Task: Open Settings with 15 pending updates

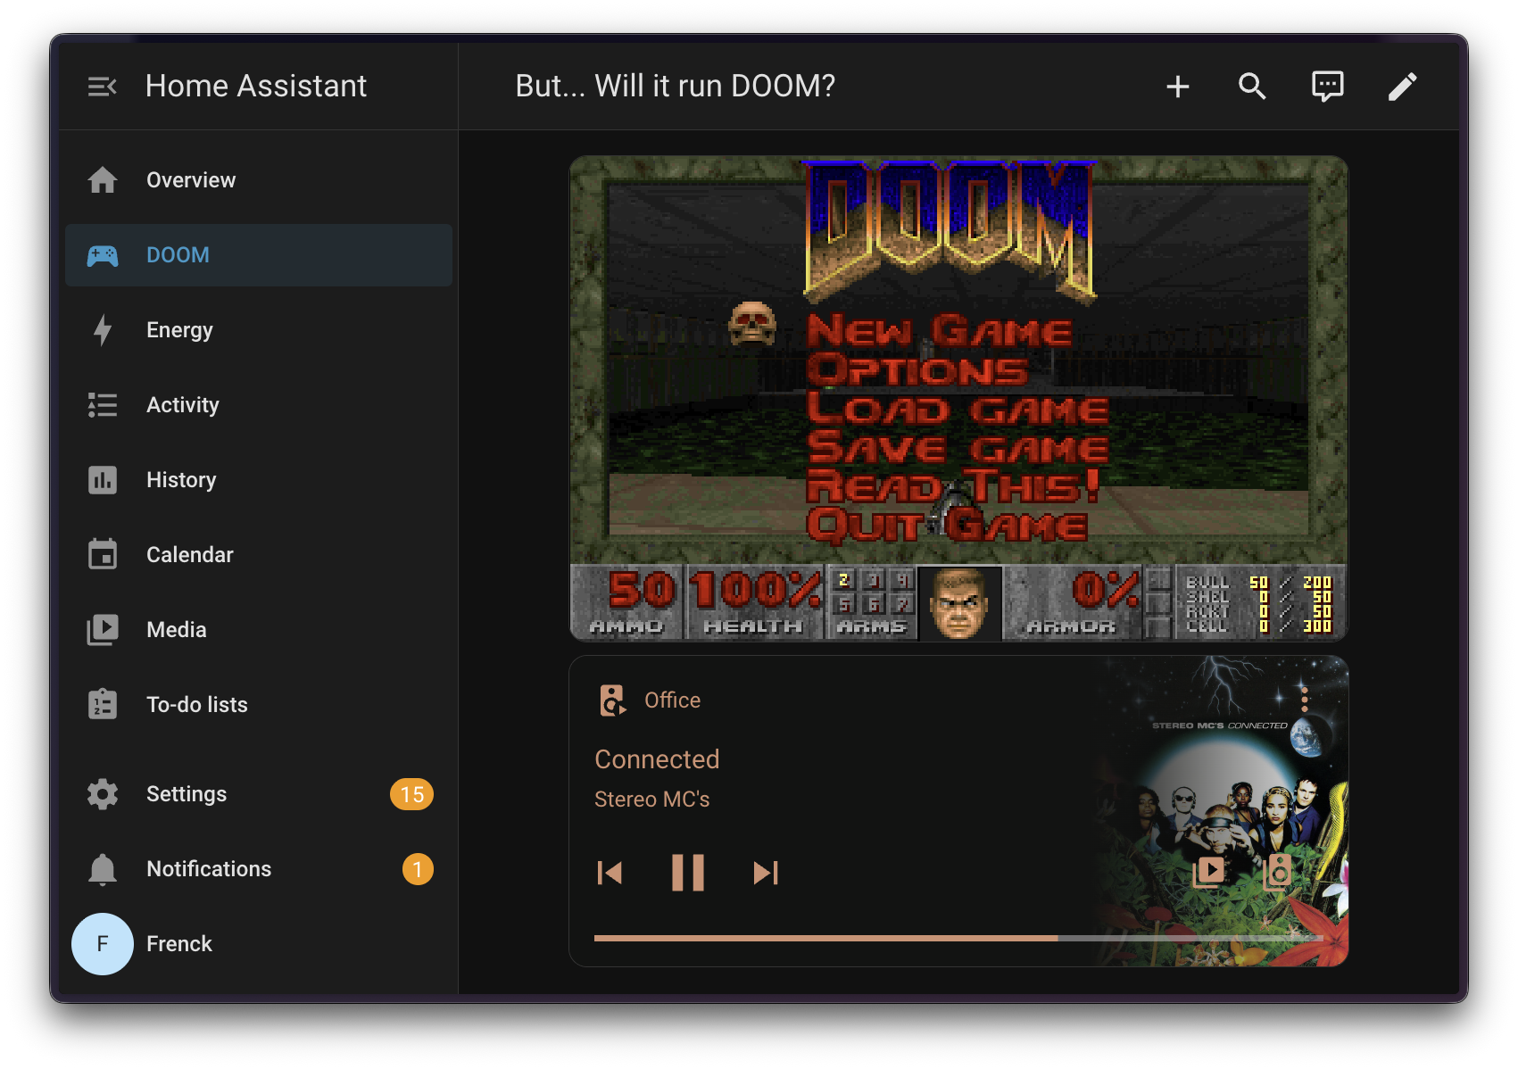Action: click(259, 794)
